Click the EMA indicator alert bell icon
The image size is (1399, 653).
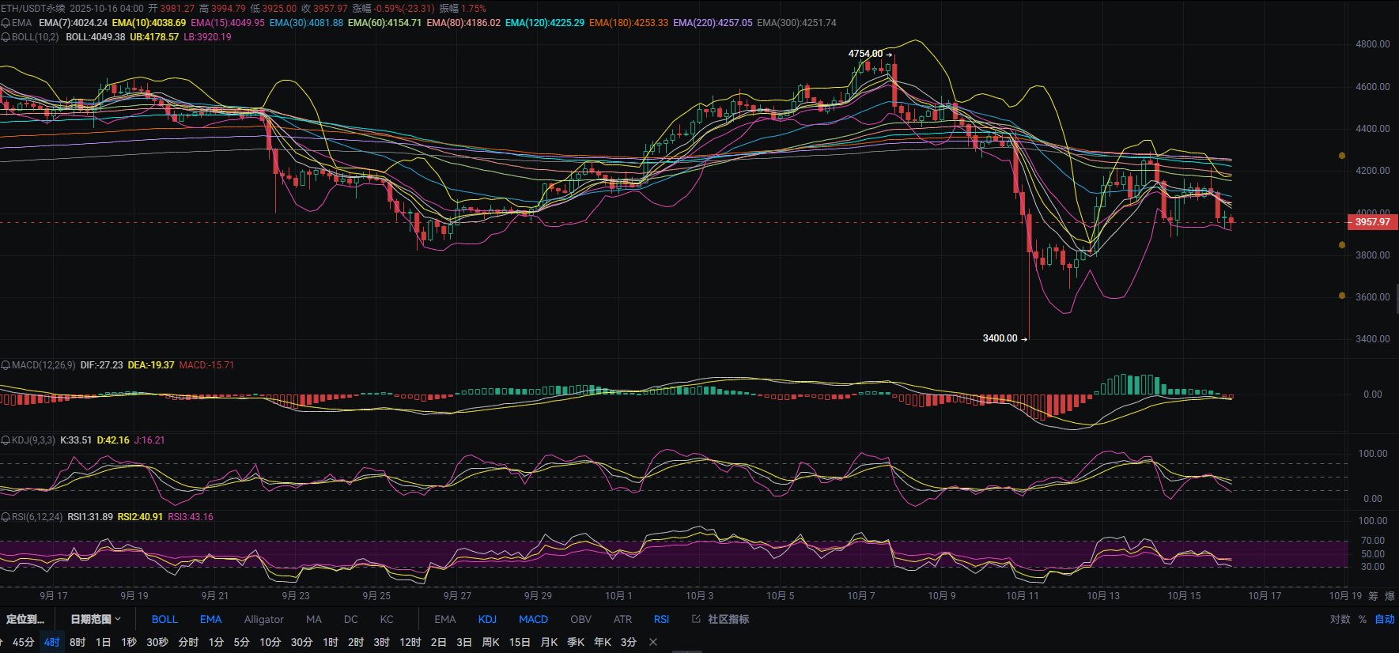coord(6,23)
